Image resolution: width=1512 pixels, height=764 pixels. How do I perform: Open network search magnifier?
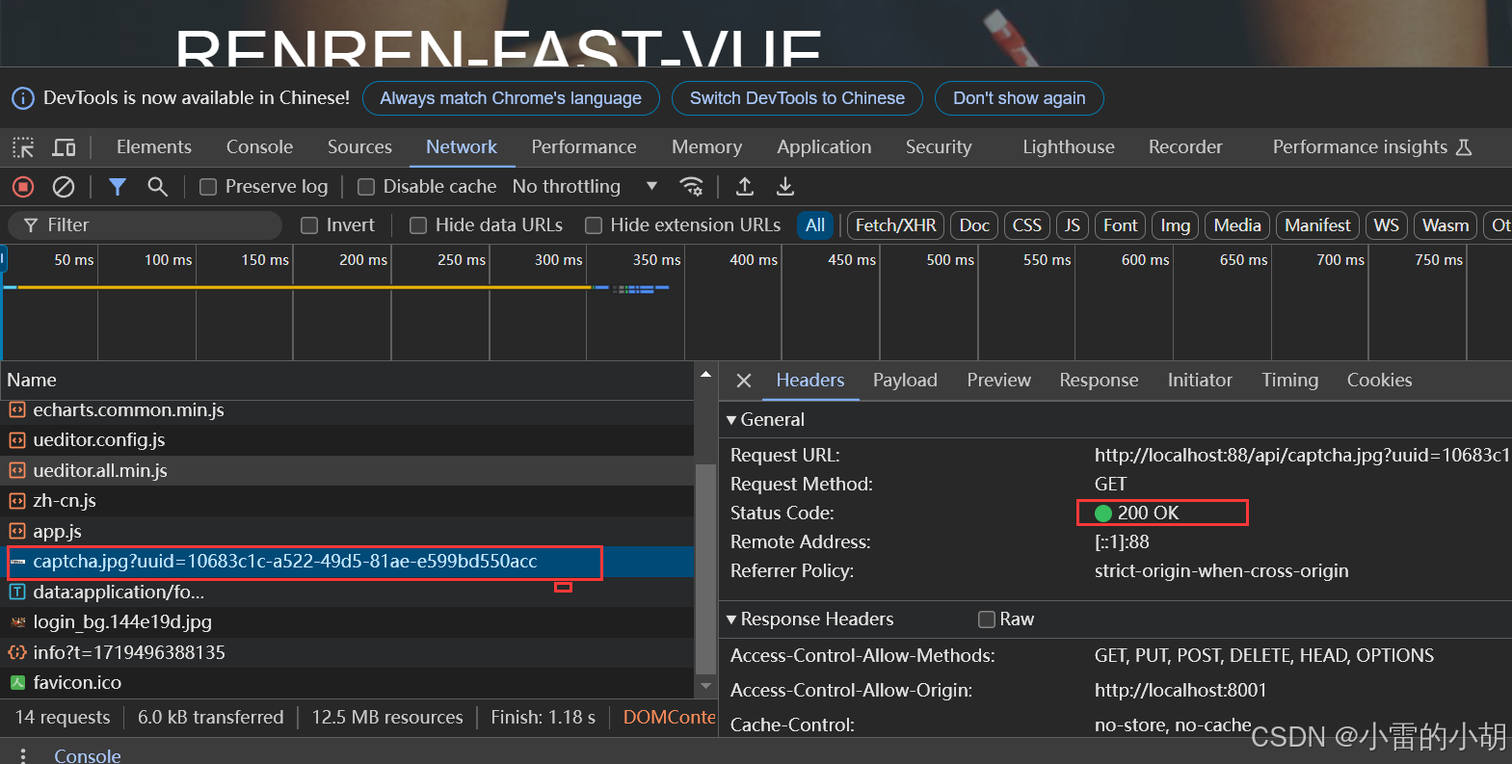(158, 187)
